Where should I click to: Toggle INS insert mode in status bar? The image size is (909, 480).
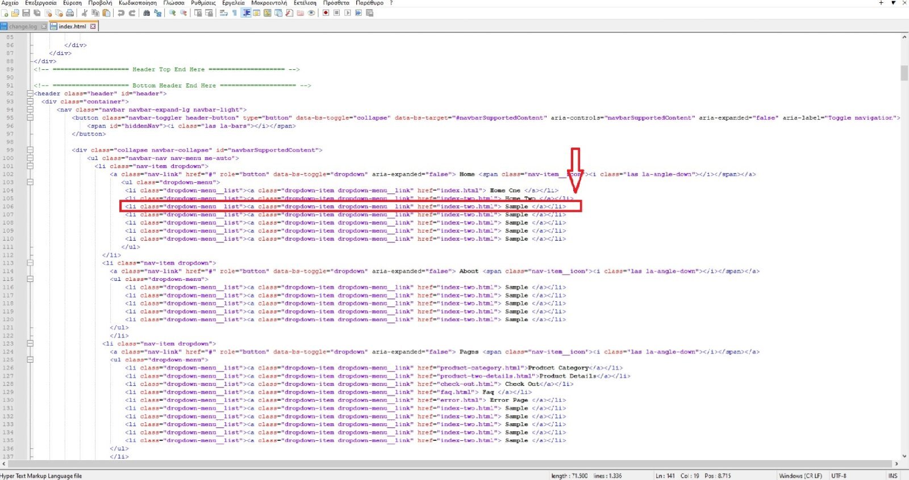(893, 475)
